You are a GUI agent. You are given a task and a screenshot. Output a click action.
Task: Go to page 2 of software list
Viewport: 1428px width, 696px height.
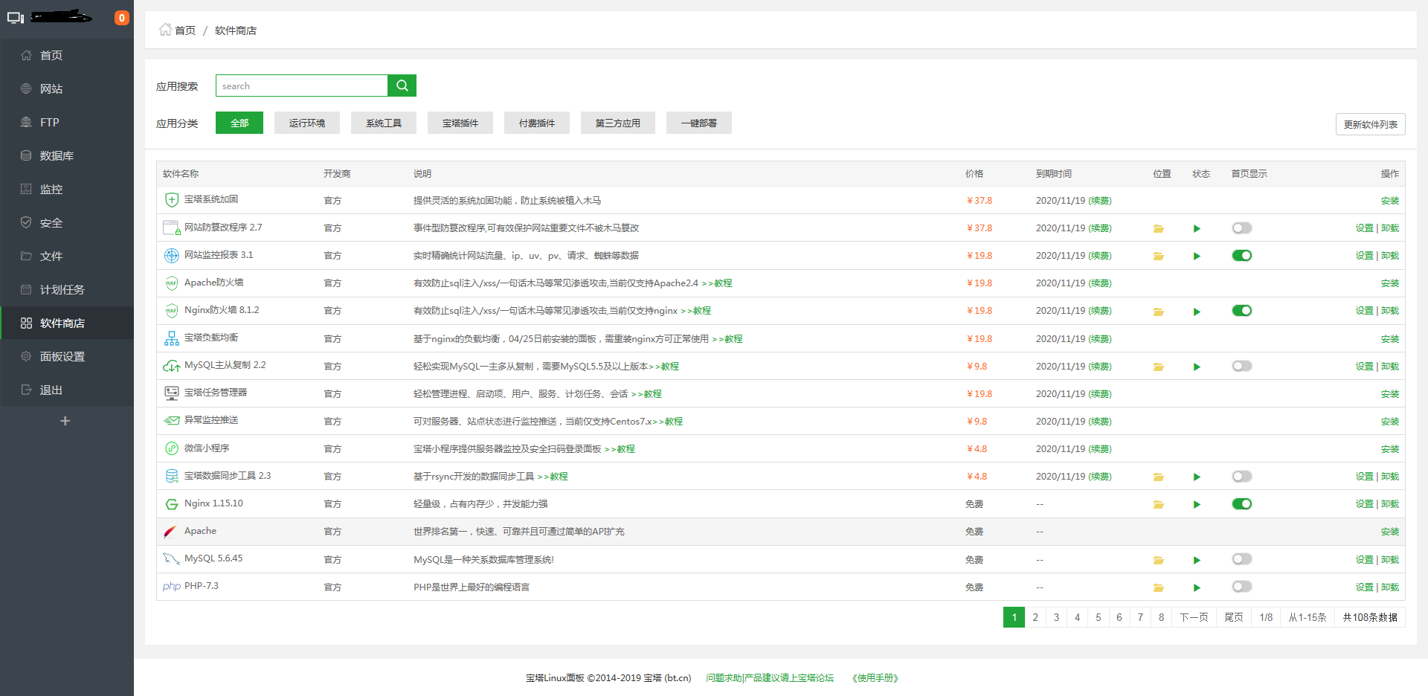[1035, 617]
